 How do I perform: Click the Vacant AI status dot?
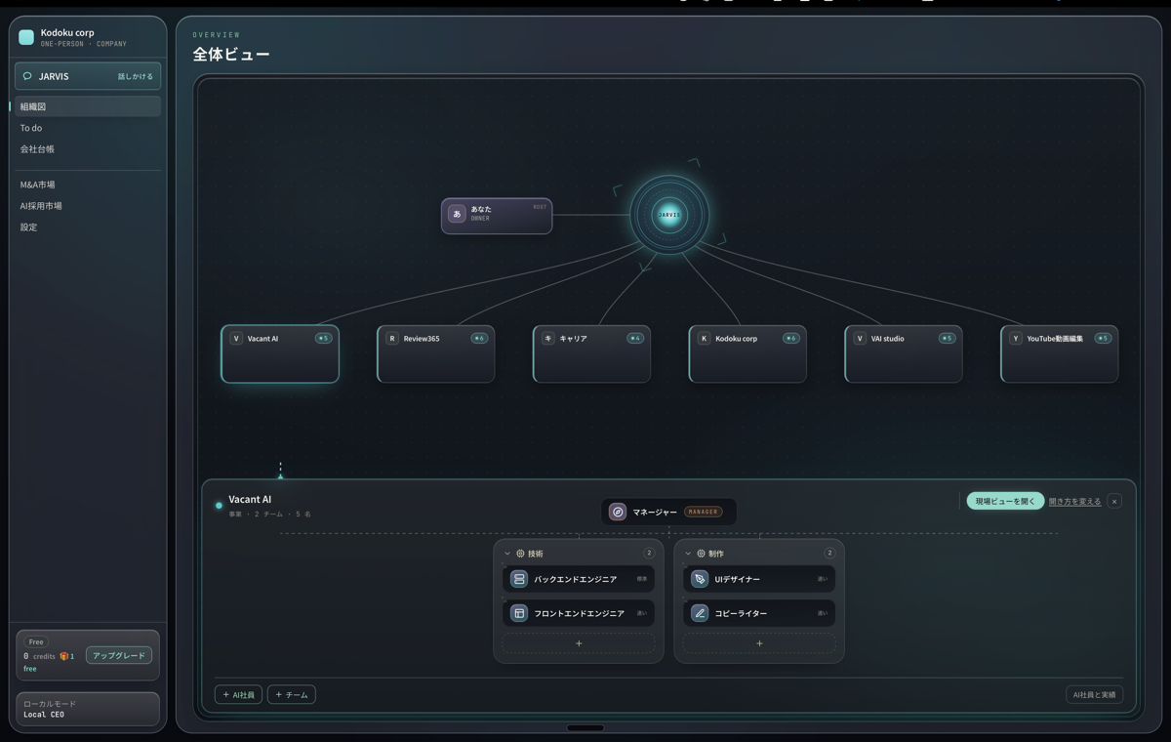point(219,506)
